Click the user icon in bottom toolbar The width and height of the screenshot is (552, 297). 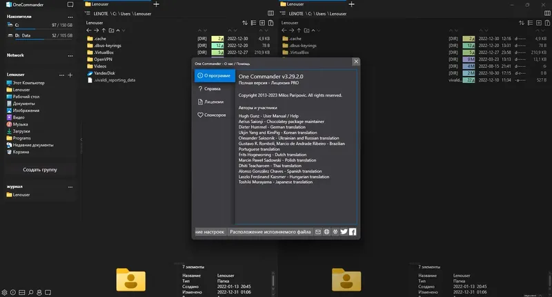coord(39,292)
